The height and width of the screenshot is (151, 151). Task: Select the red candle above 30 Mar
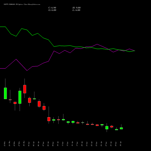tap(25, 89)
